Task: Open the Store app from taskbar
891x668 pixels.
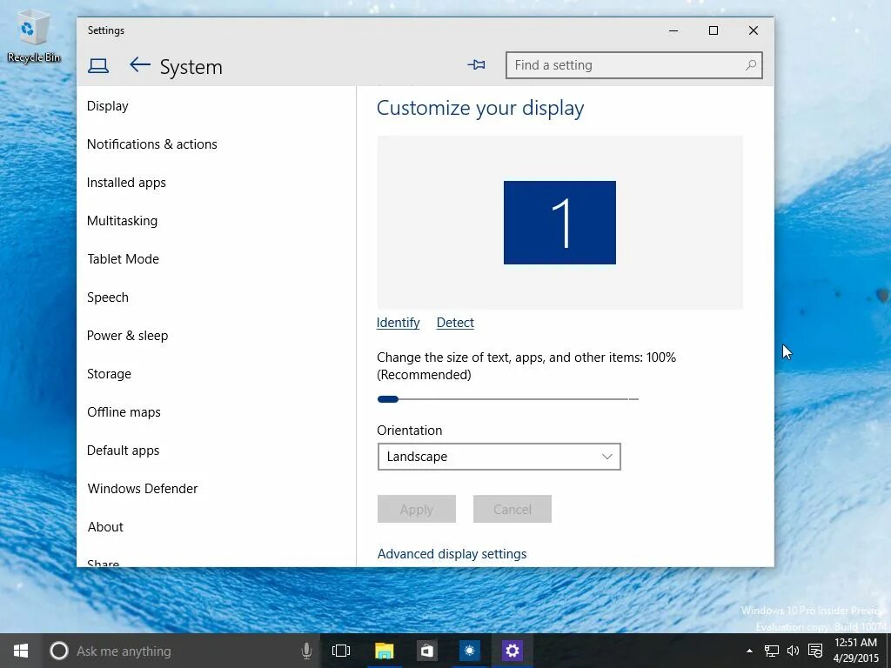Action: pyautogui.click(x=426, y=651)
